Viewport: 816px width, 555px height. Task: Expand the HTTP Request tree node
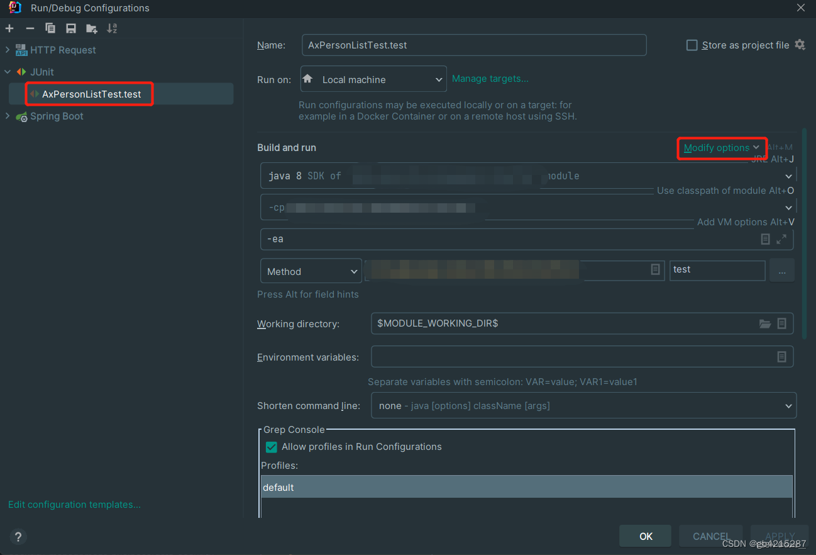tap(8, 50)
